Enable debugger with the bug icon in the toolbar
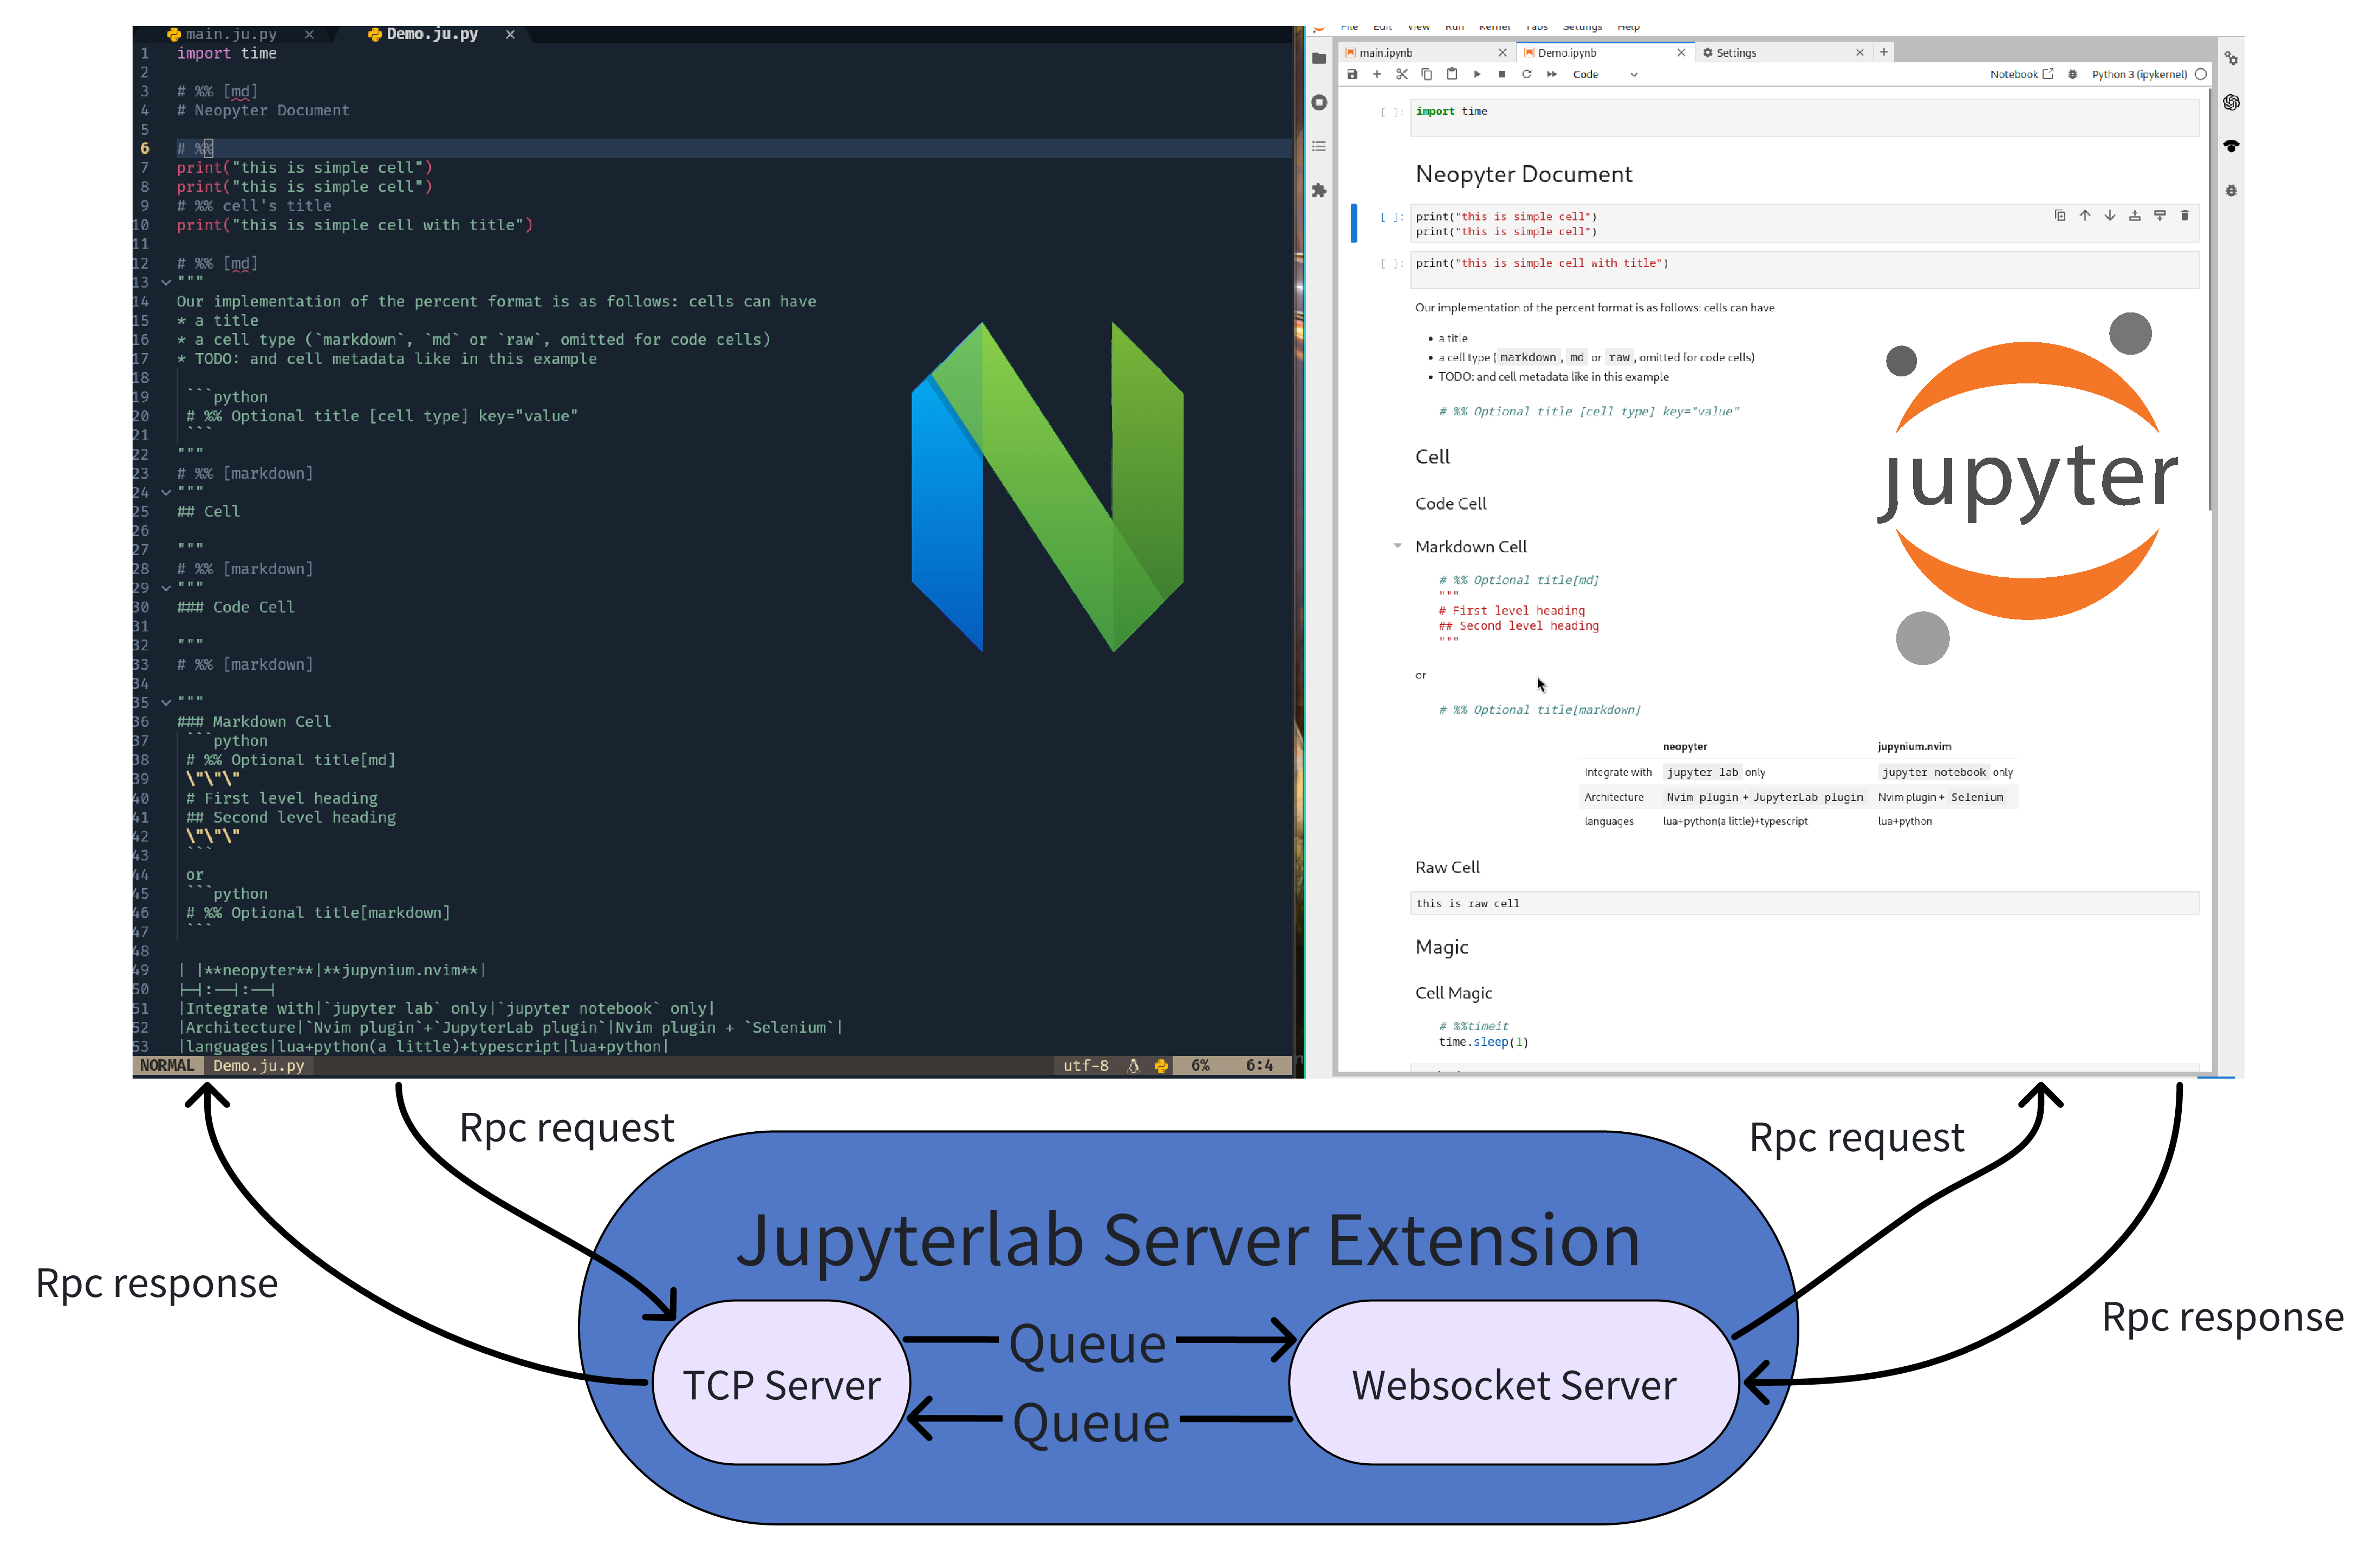This screenshot has width=2380, height=1552. coord(2073,74)
